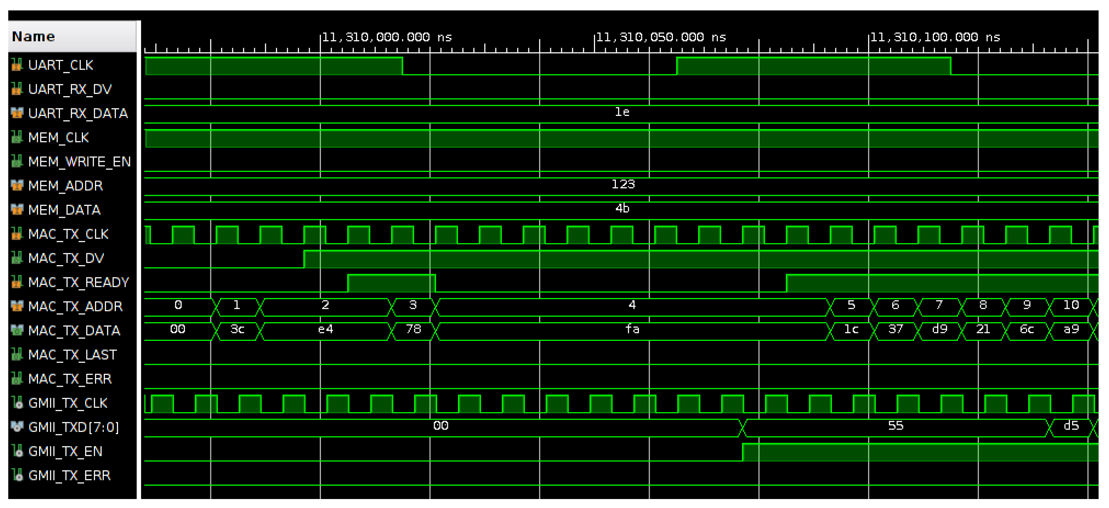Click the MAC_TX_DV signal type icon
Viewport: 1109px width, 508px height.
click(17, 258)
